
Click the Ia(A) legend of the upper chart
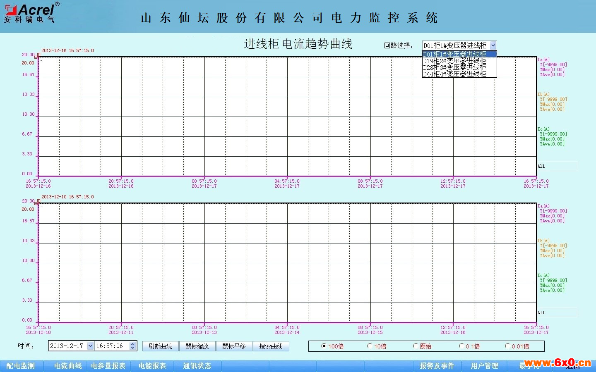click(543, 60)
